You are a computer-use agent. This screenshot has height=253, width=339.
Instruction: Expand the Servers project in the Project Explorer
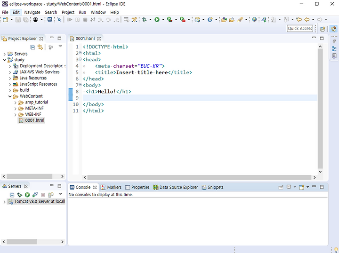click(5, 54)
